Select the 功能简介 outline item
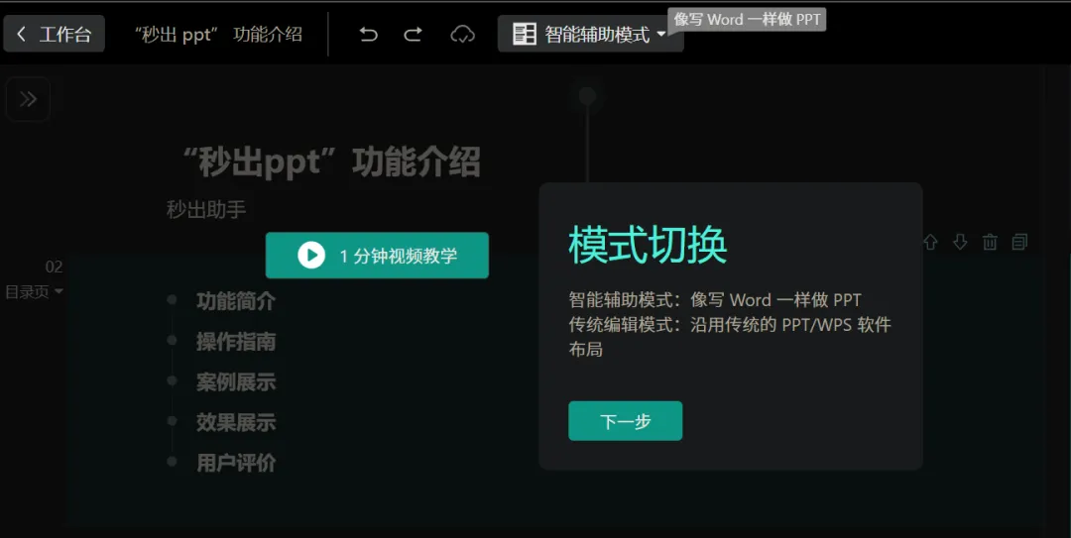 point(236,301)
